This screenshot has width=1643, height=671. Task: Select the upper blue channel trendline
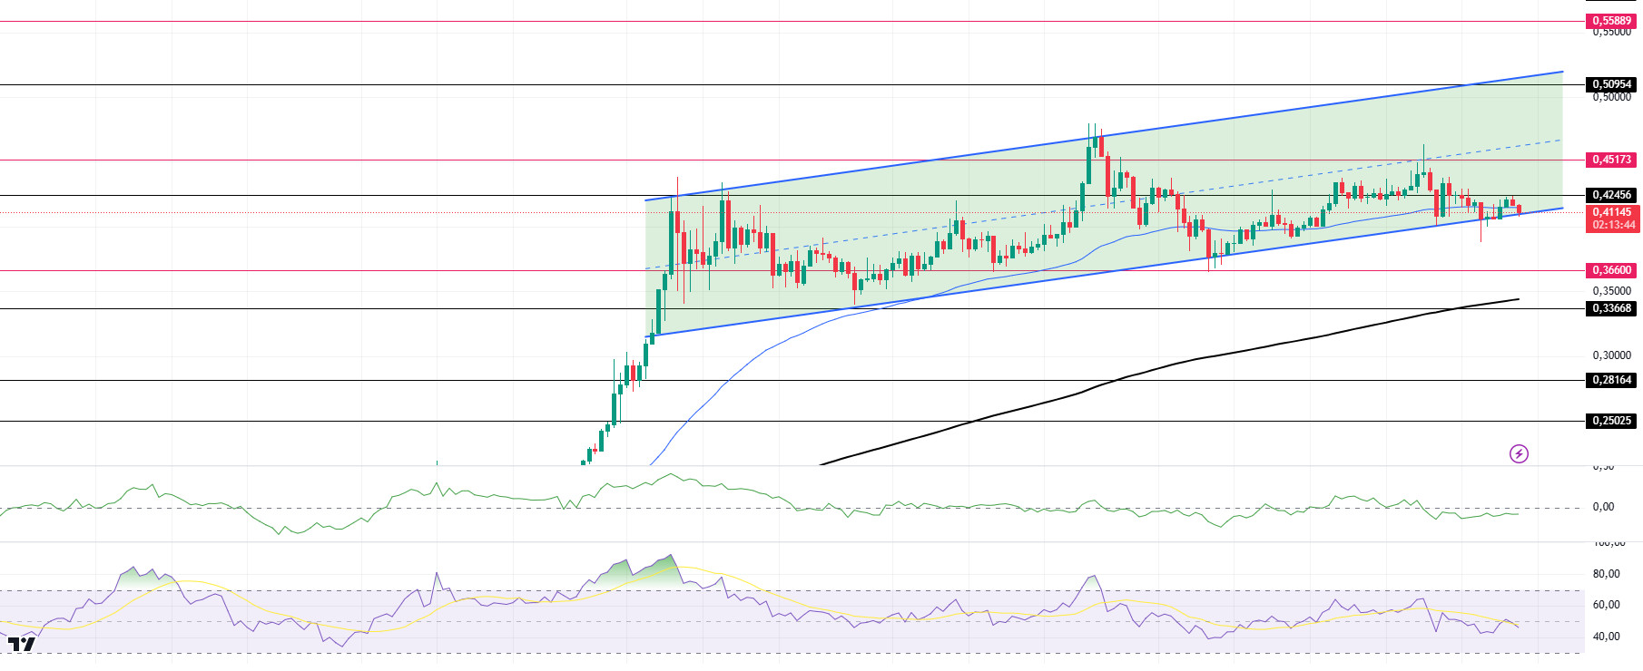[1104, 136]
